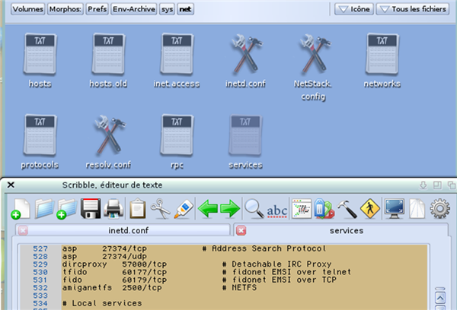Select the services file icon

(245, 135)
